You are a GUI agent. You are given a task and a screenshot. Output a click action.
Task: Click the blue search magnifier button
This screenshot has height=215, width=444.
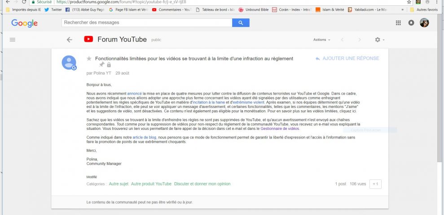241,22
